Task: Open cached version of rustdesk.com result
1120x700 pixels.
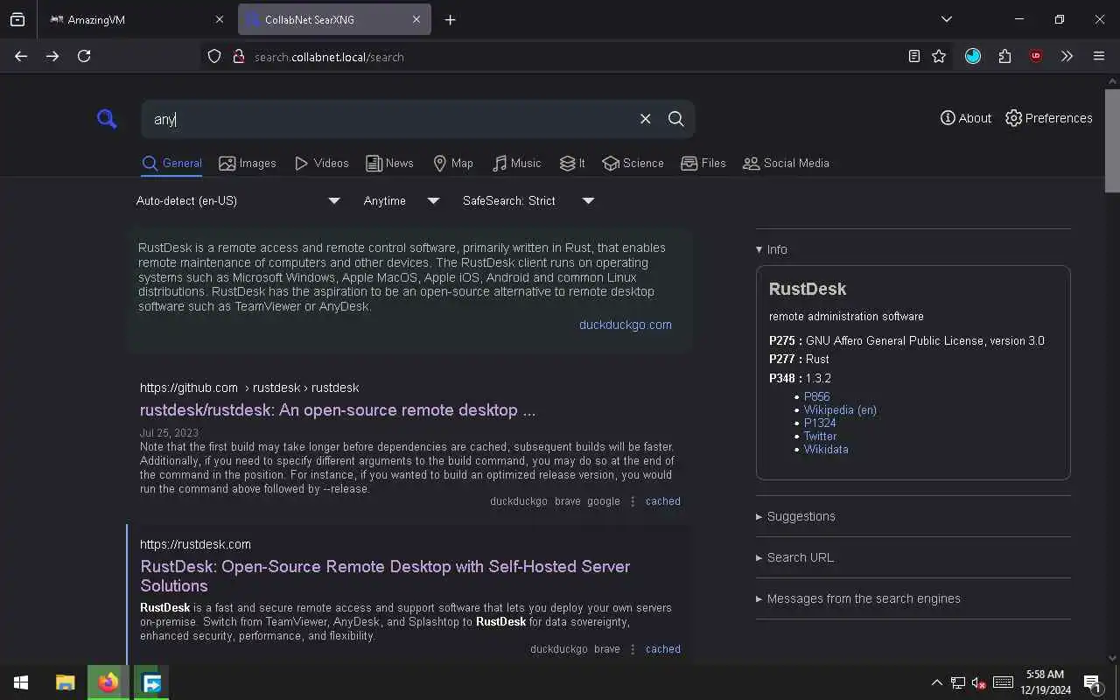Action: point(662,649)
